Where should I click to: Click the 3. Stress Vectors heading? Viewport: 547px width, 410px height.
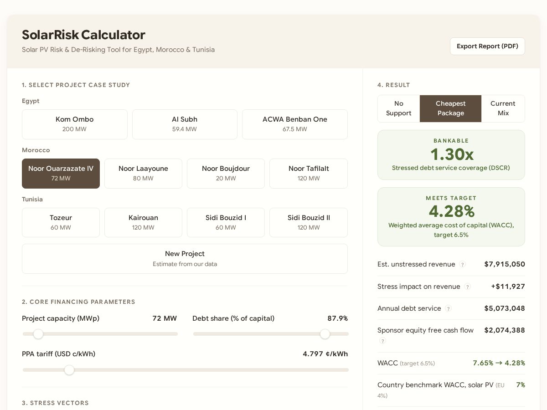click(55, 403)
